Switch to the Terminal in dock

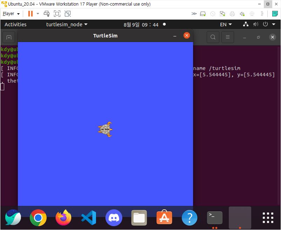pos(215,218)
